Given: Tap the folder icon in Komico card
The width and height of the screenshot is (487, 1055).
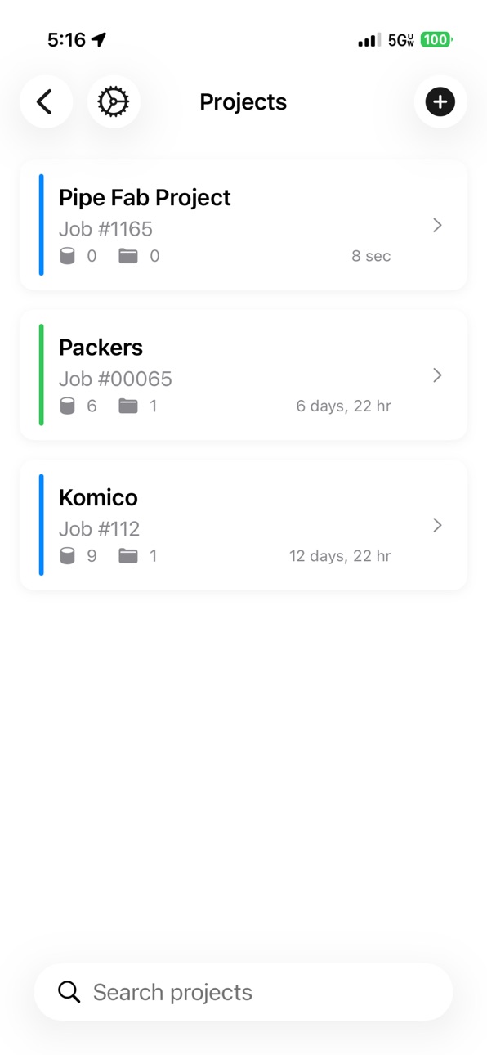Looking at the screenshot, I should (x=128, y=556).
